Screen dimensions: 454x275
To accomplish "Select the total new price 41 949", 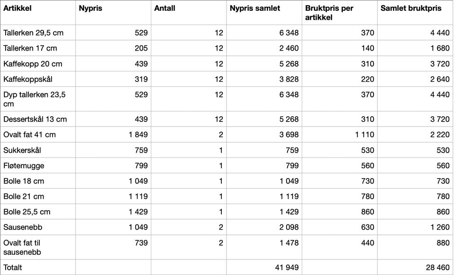I will point(287,267).
